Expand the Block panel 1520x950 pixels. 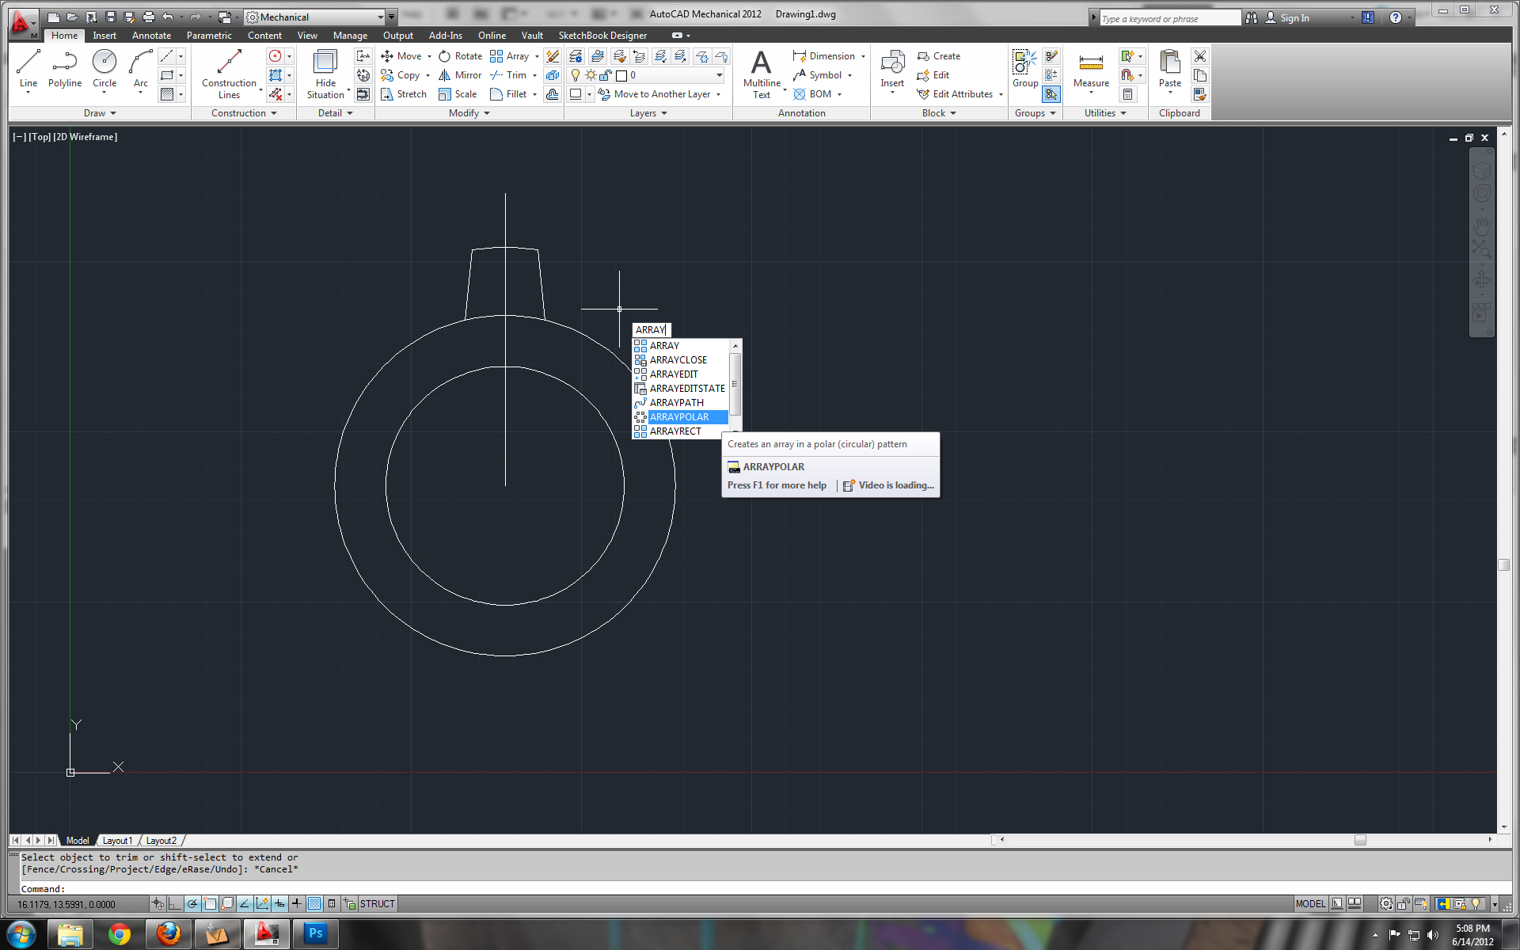(939, 113)
